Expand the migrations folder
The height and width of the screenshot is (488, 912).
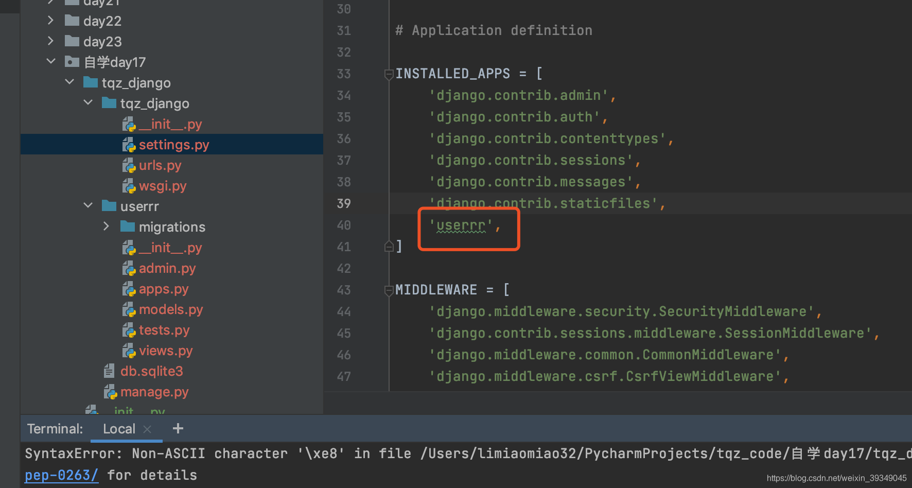click(106, 226)
